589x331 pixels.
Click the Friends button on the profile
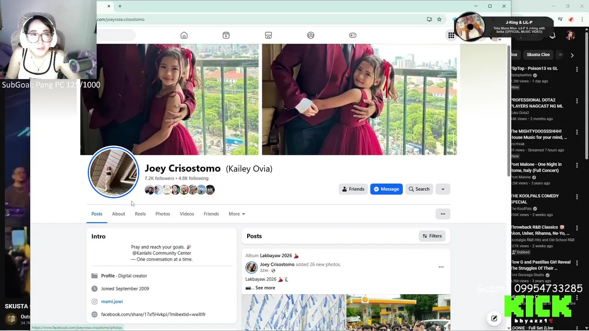pos(353,189)
